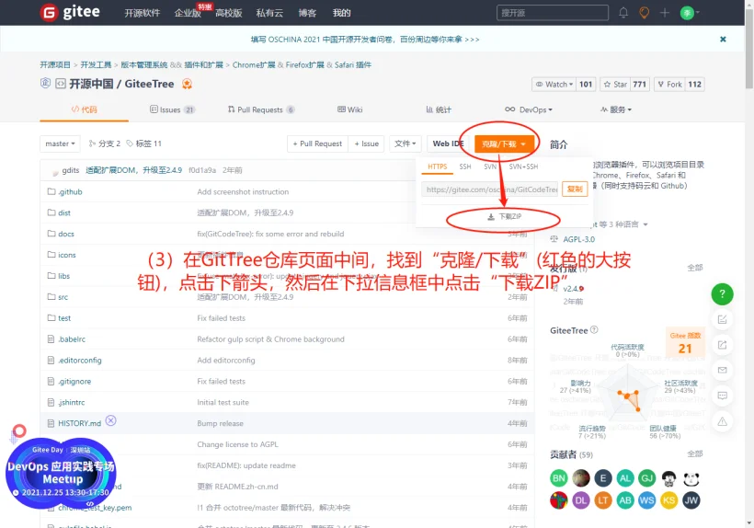Open the .gitignore file

coord(74,382)
